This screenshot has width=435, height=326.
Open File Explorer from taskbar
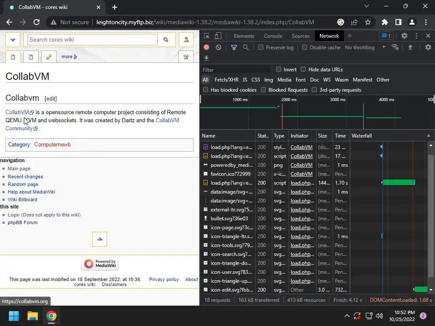(x=32, y=316)
